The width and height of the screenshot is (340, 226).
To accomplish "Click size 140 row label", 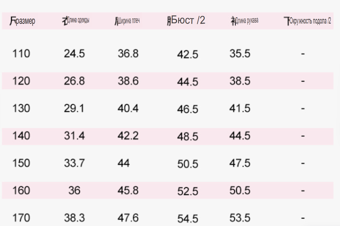I will click(x=21, y=136).
